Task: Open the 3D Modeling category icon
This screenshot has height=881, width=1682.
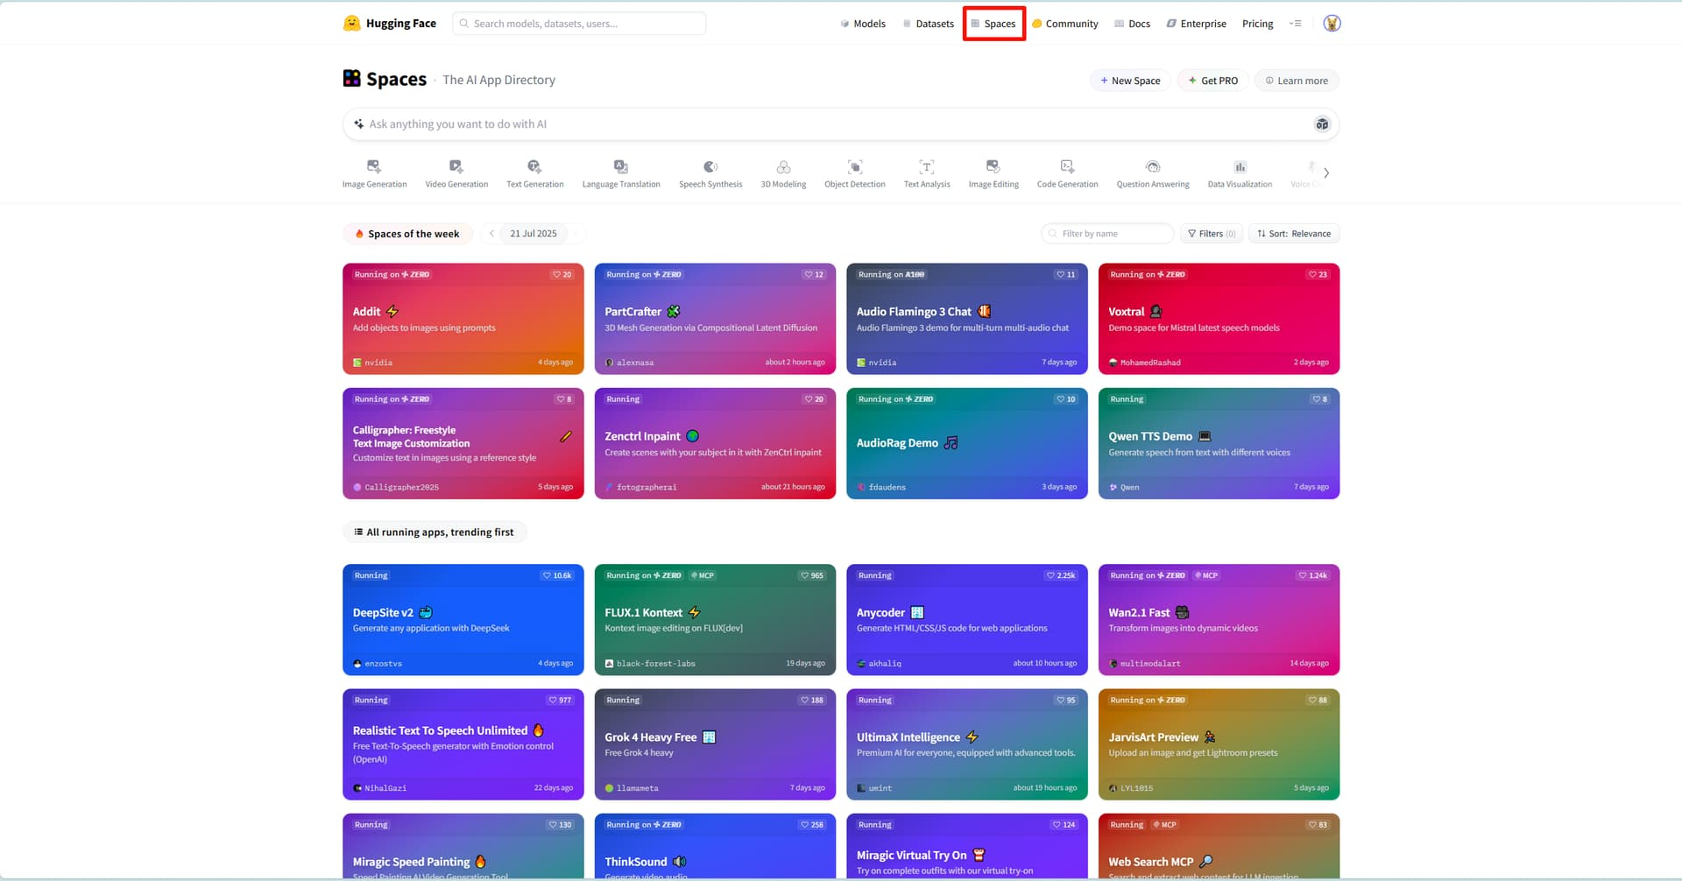Action: coord(783,166)
